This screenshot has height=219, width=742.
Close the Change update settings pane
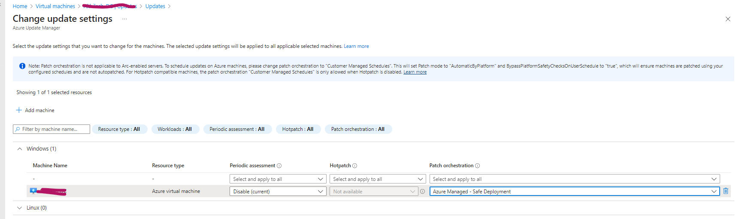tap(728, 19)
